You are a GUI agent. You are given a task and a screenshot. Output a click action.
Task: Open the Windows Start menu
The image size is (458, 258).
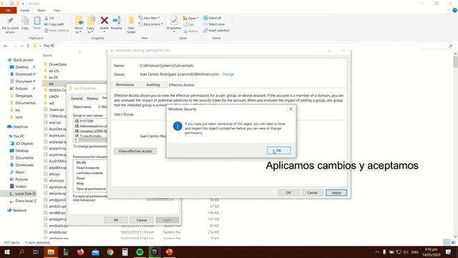click(x=6, y=252)
